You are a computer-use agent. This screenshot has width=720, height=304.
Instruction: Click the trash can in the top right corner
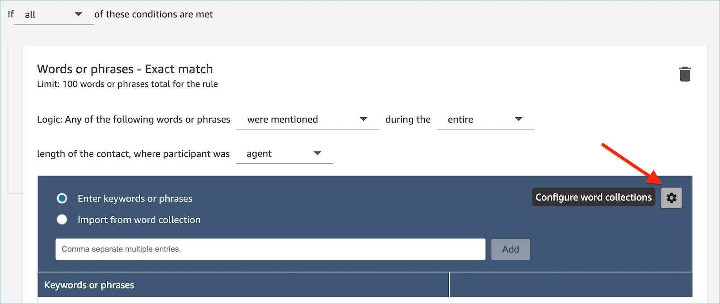point(685,74)
